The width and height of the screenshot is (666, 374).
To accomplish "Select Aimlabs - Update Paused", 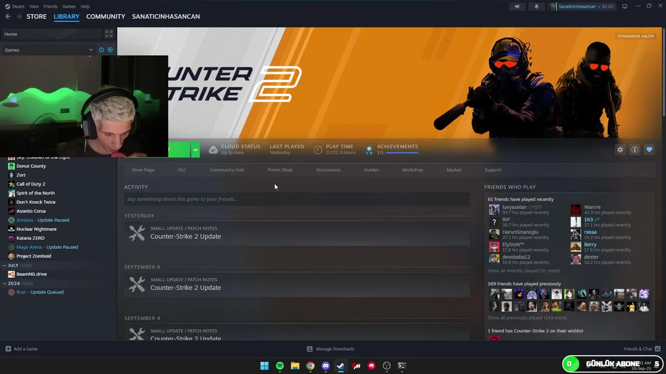I will click(x=43, y=220).
